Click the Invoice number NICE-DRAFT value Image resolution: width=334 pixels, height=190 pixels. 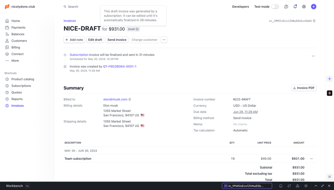point(242,99)
